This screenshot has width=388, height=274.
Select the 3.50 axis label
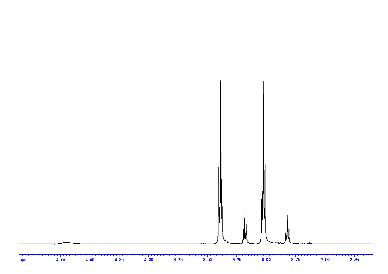(x=207, y=260)
